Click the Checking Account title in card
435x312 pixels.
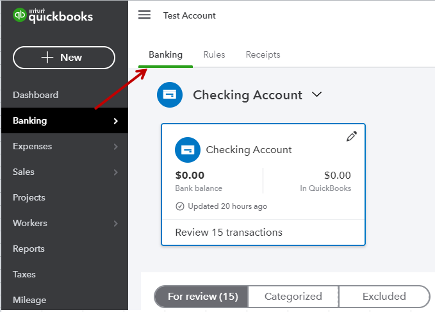point(249,150)
